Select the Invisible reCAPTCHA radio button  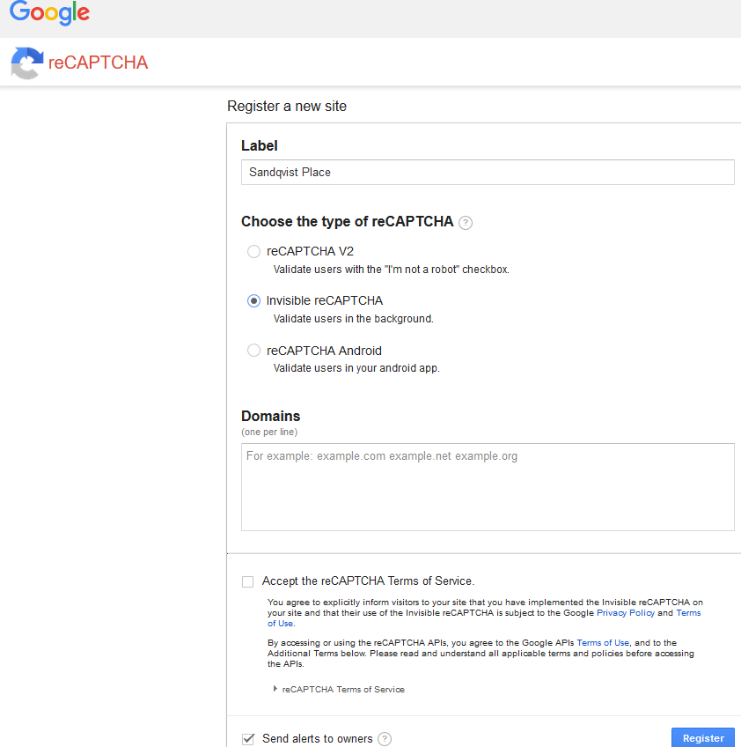[x=253, y=300]
